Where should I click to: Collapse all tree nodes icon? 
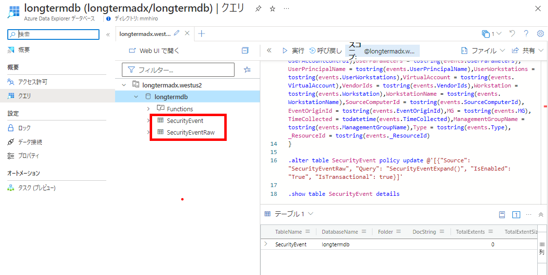pyautogui.click(x=245, y=51)
